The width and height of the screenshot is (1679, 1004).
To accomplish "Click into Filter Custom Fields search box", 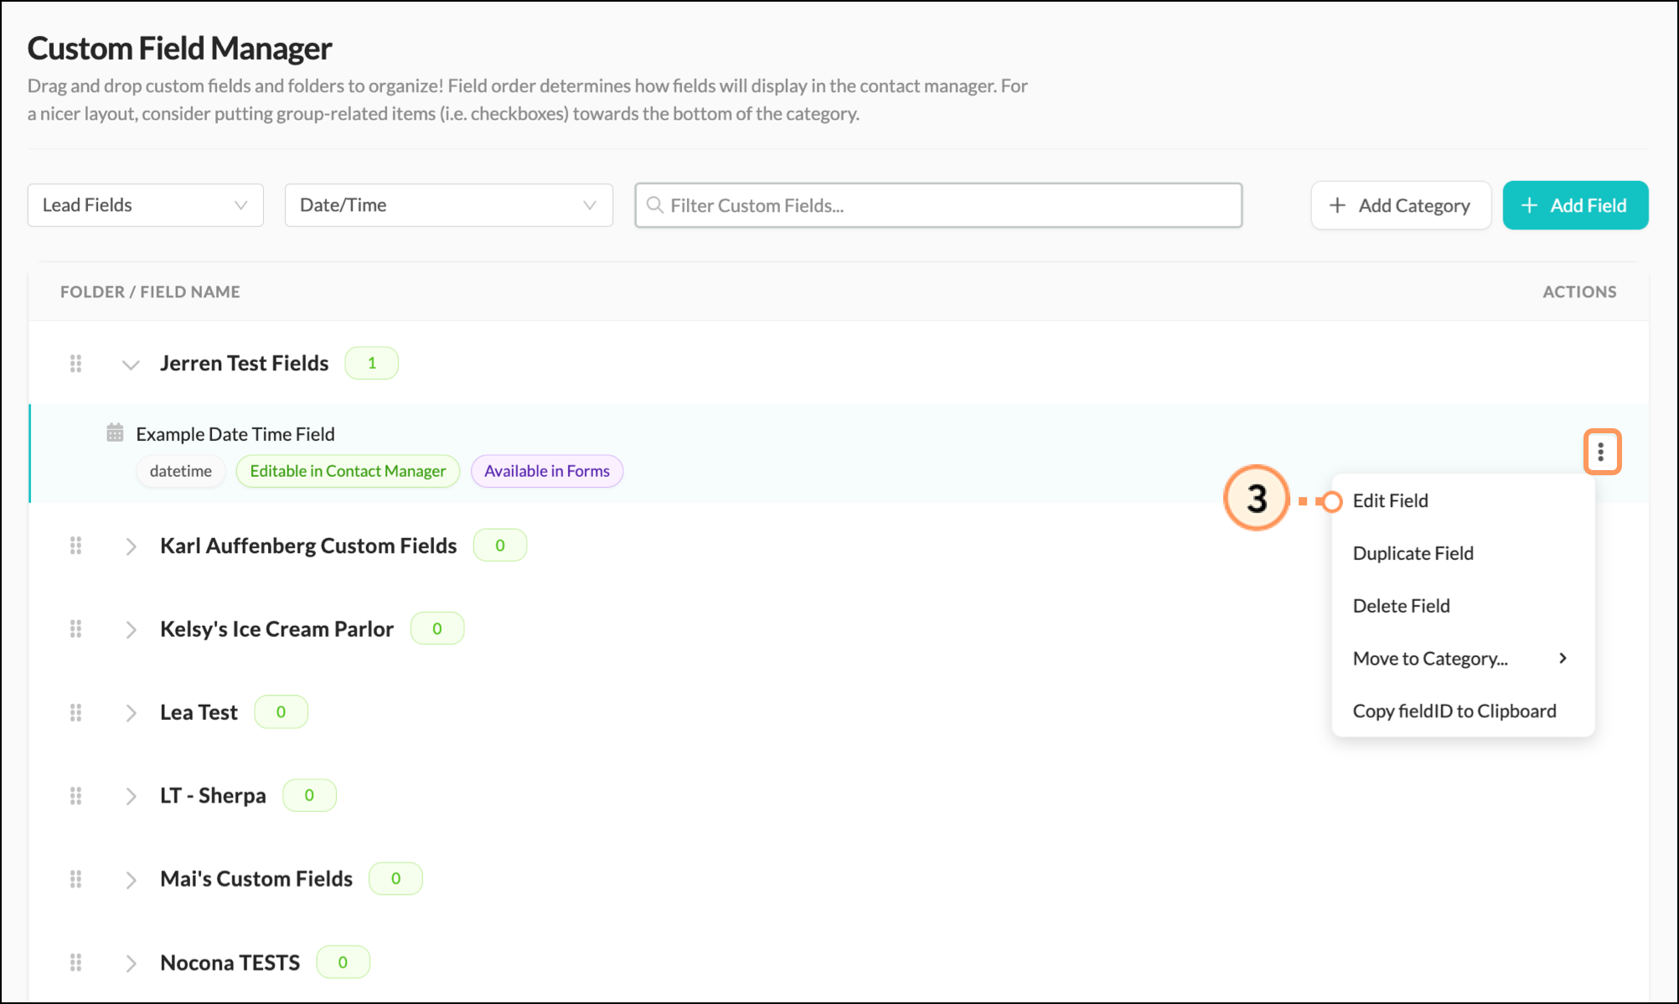I will pos(938,205).
